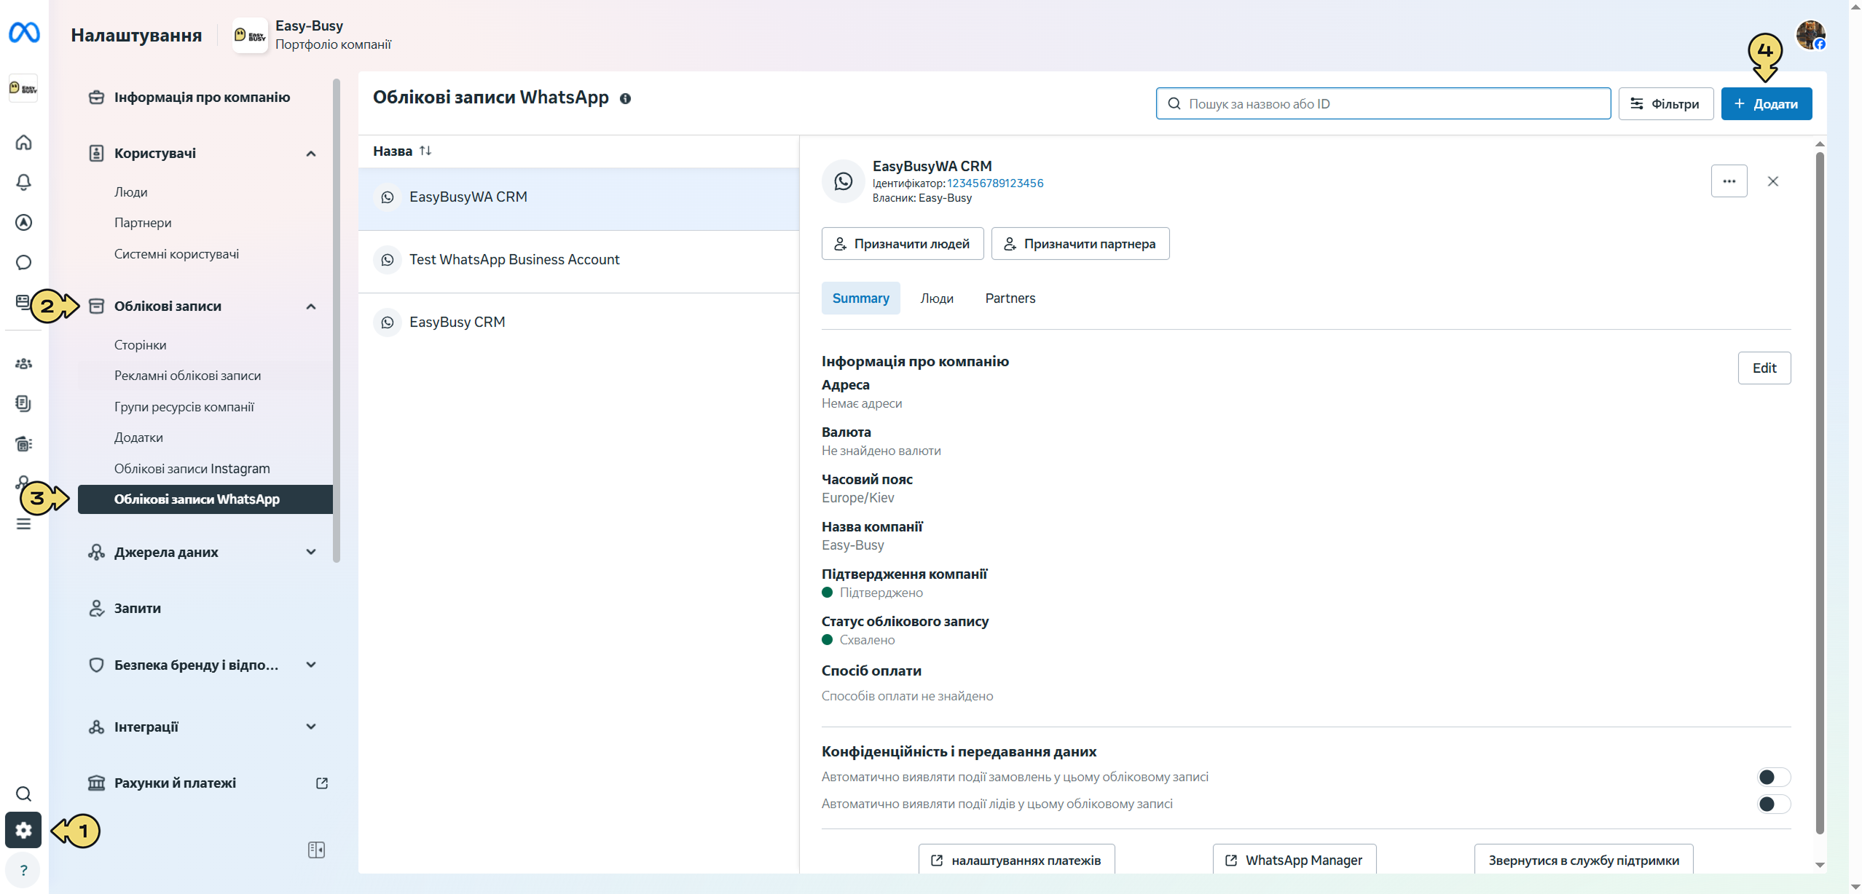Open the billing calculator icon in rail

pyautogui.click(x=23, y=443)
